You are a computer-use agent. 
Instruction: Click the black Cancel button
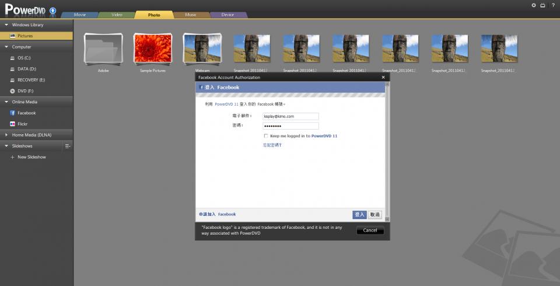pyautogui.click(x=370, y=231)
